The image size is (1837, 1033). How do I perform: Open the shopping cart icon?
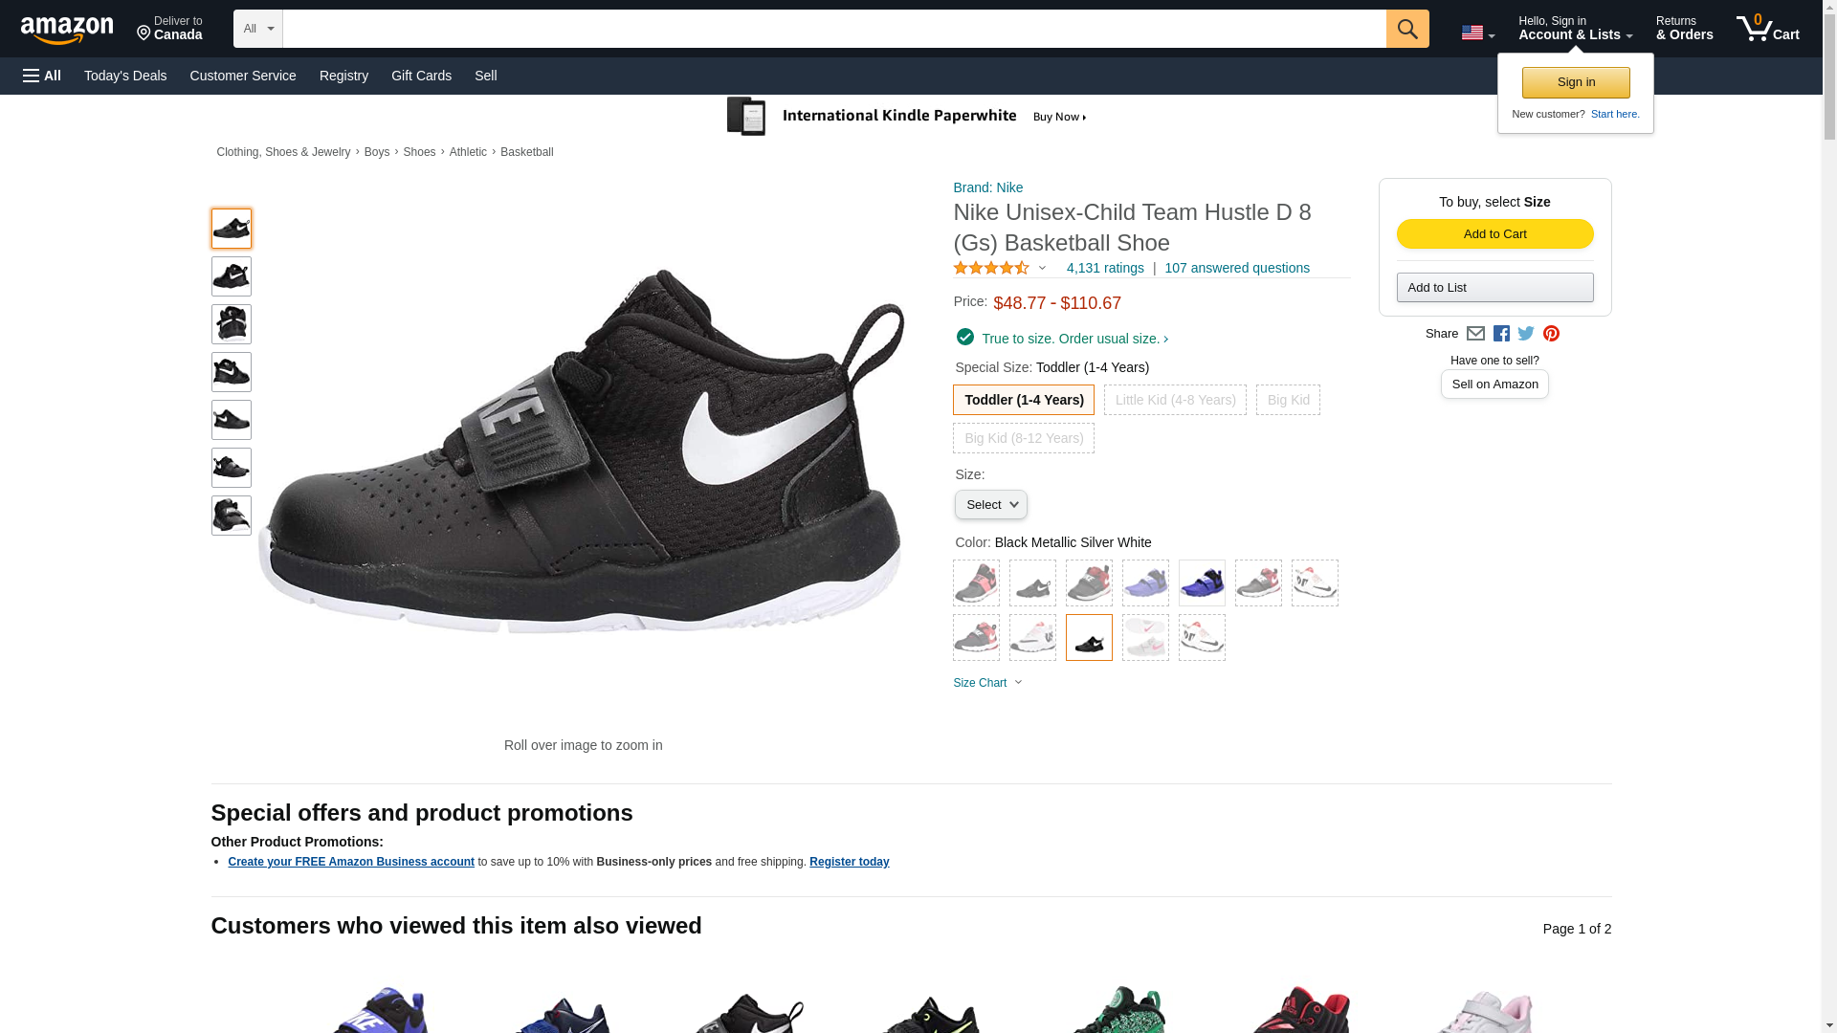click(x=1767, y=29)
